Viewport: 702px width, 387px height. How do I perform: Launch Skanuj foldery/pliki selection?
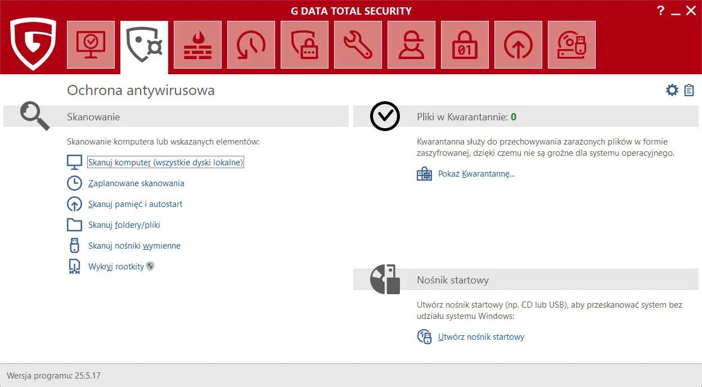[x=124, y=224]
